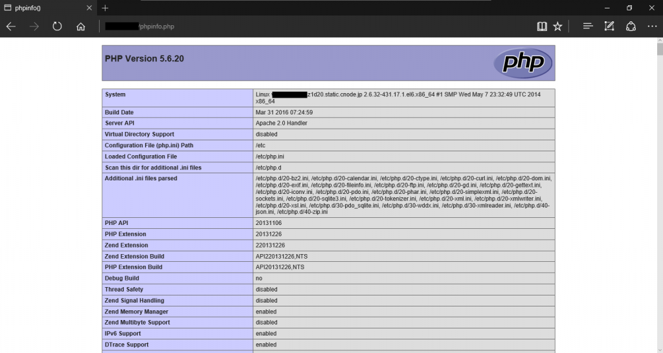663x353 pixels.
Task: Add page to favorites with star
Action: tap(557, 27)
